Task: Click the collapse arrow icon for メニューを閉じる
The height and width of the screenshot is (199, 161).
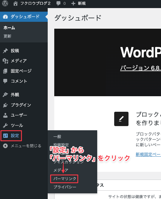Action: (5, 146)
